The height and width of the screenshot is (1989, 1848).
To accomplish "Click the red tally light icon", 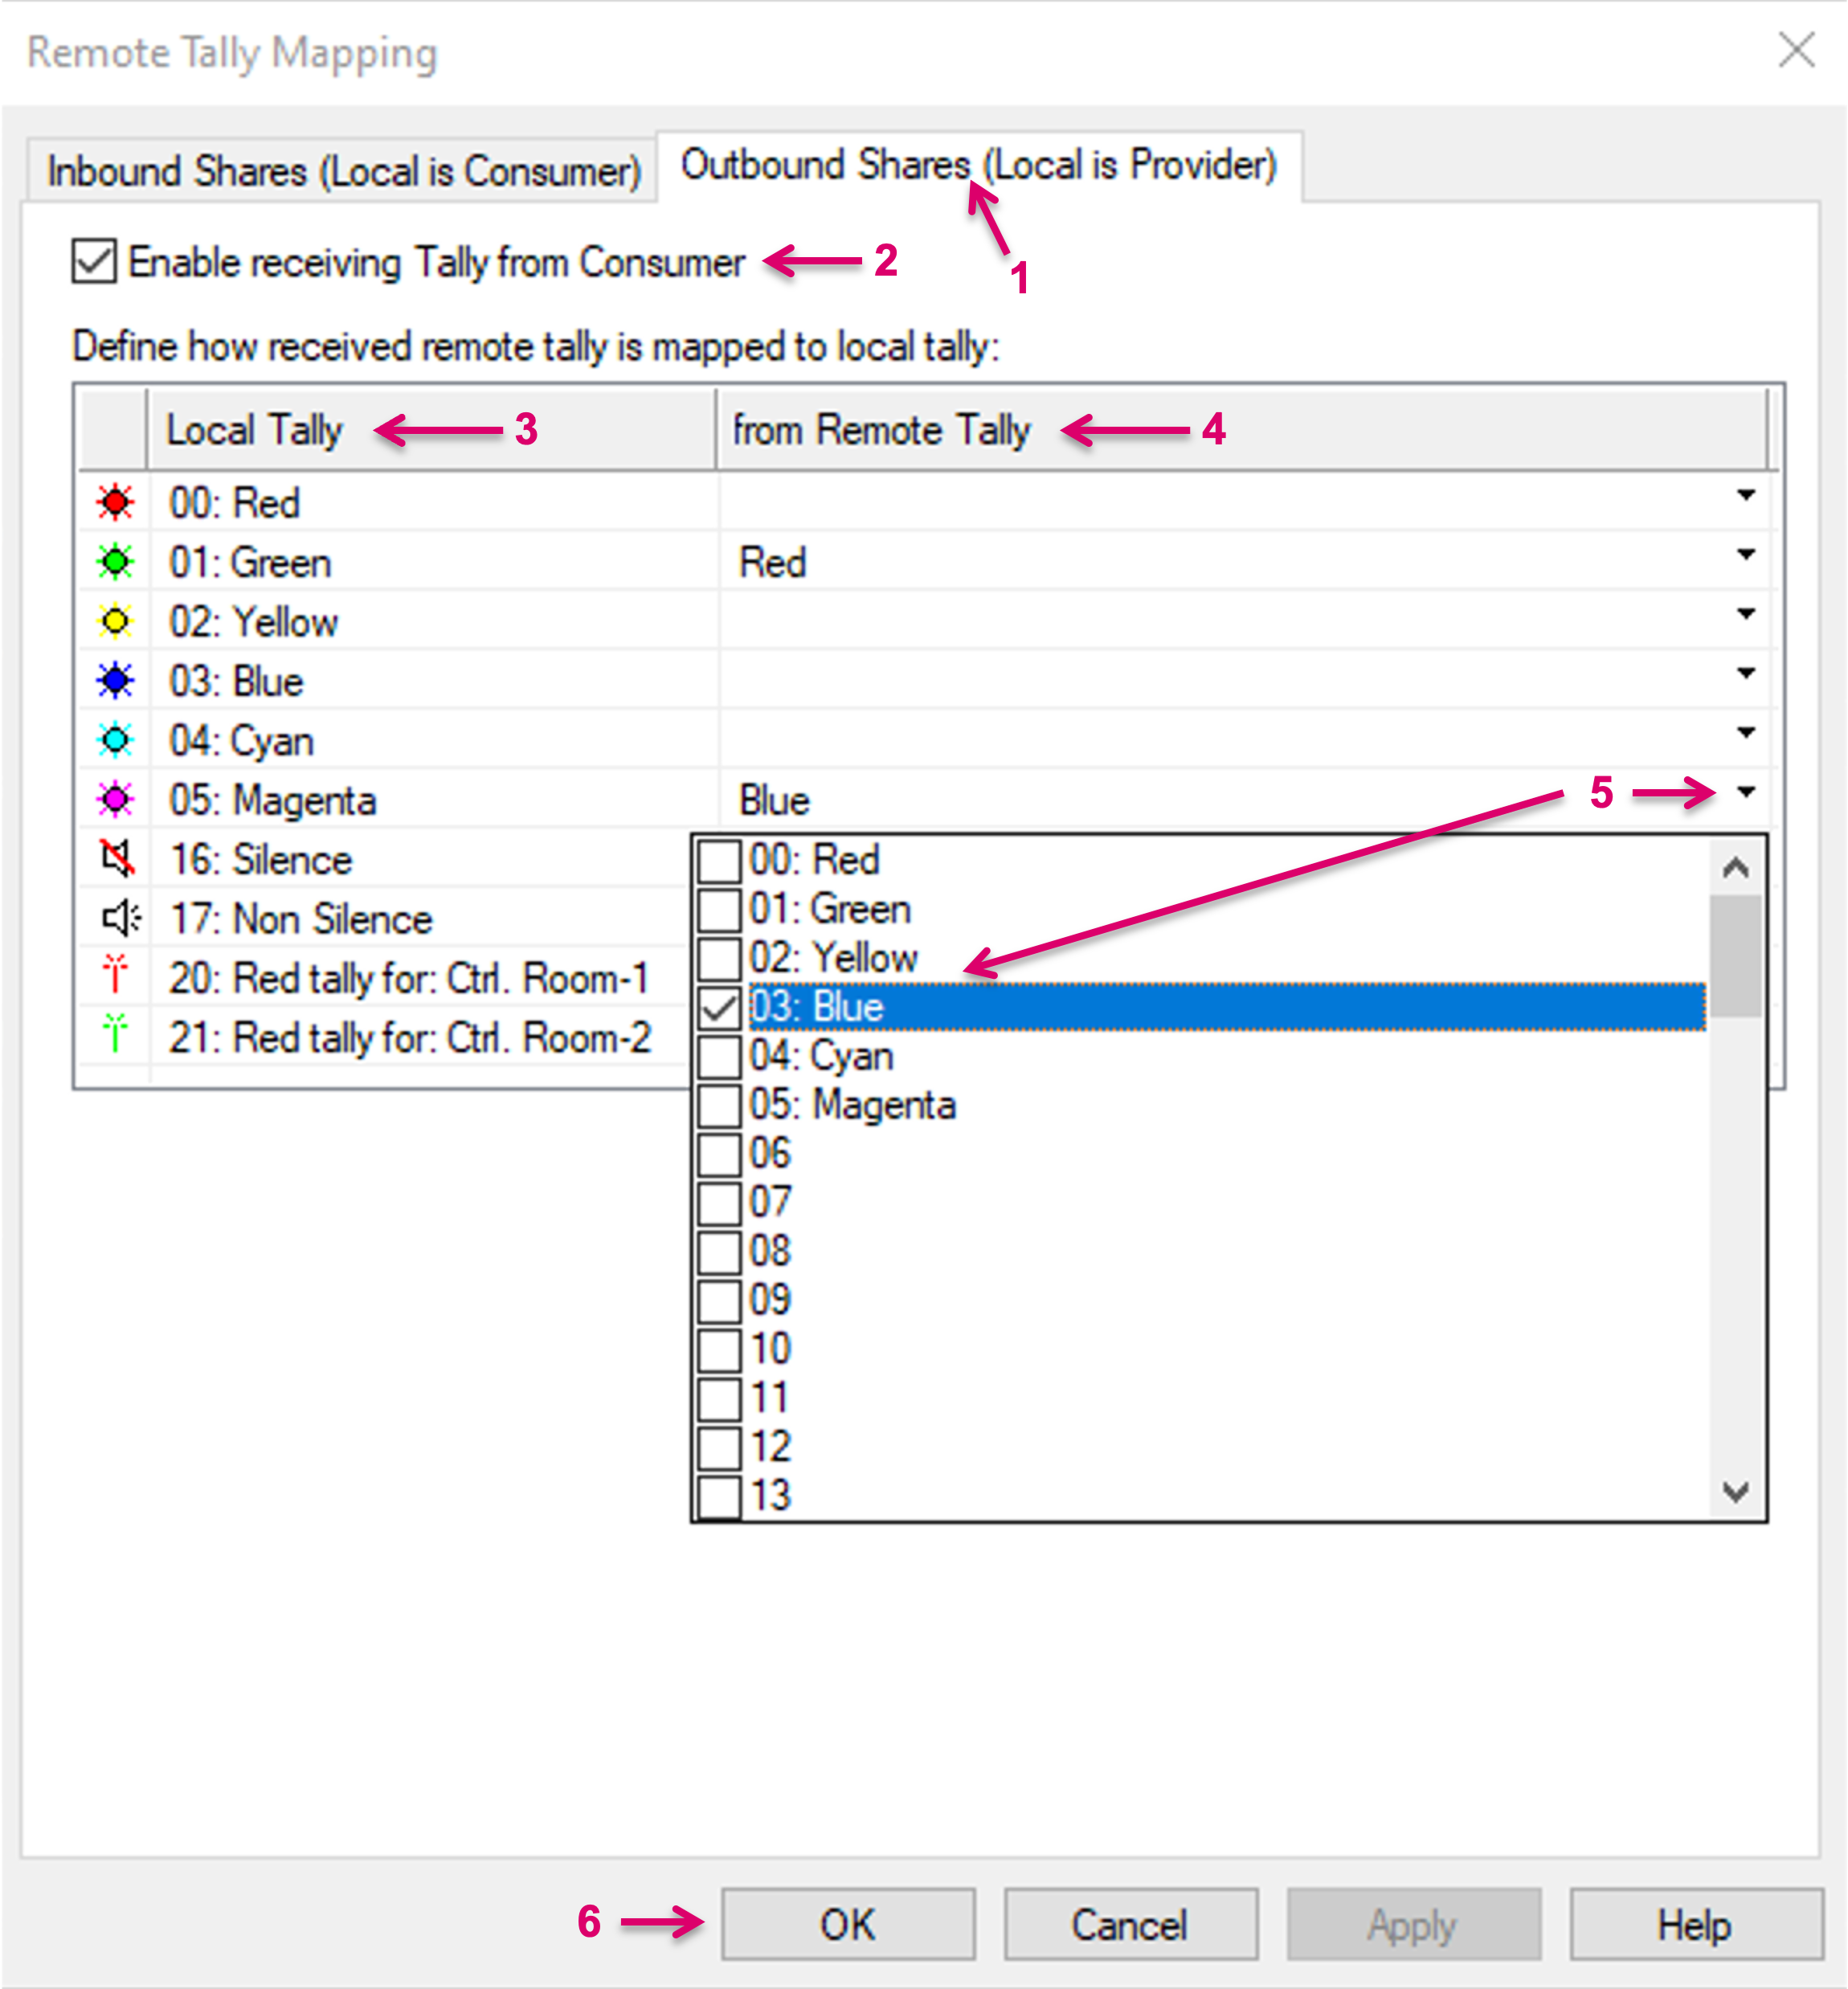I will [115, 502].
